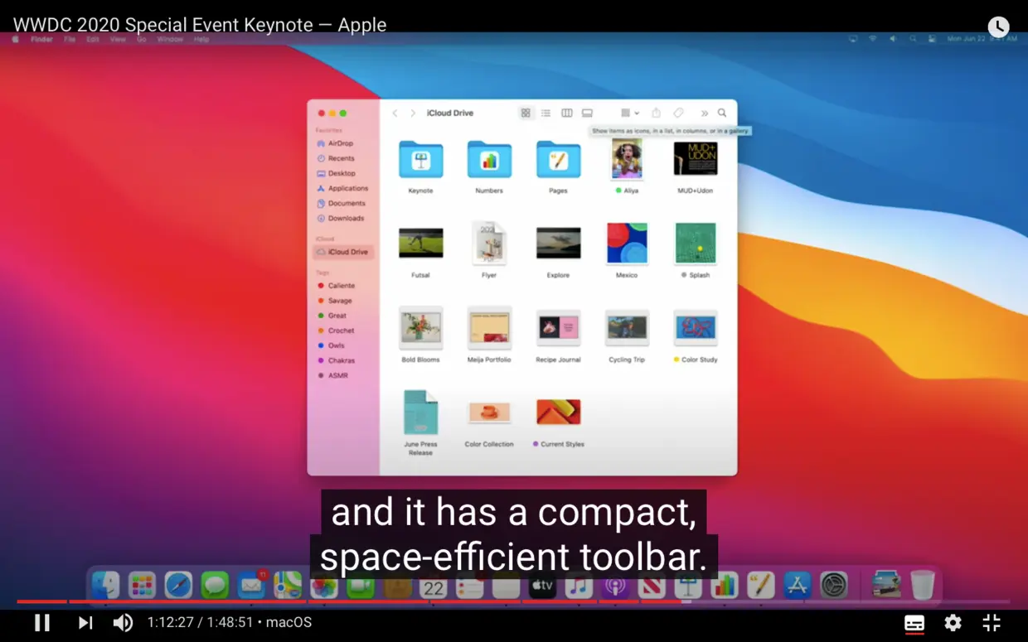The image size is (1028, 642).
Task: Open the File menu
Action: (70, 39)
